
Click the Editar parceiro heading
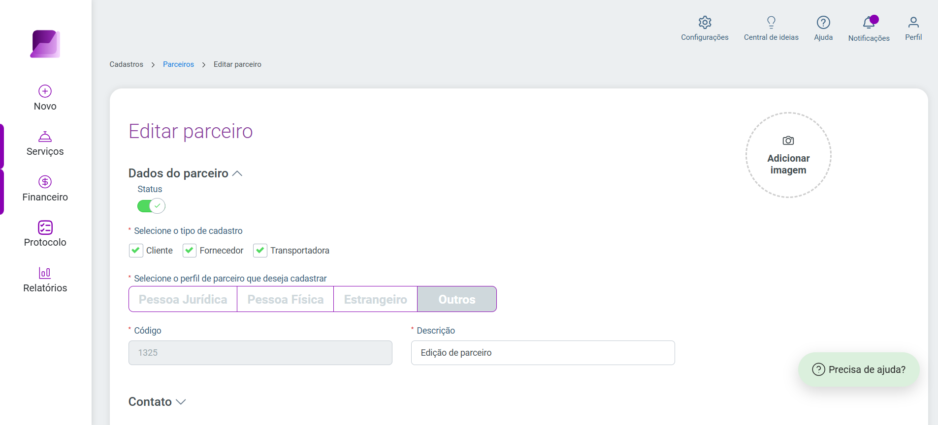[191, 131]
